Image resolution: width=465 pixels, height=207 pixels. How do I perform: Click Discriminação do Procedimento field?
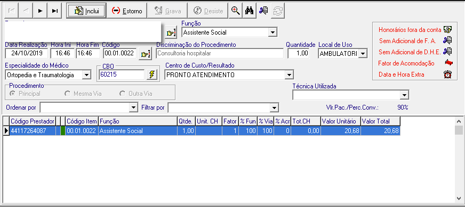coord(220,54)
